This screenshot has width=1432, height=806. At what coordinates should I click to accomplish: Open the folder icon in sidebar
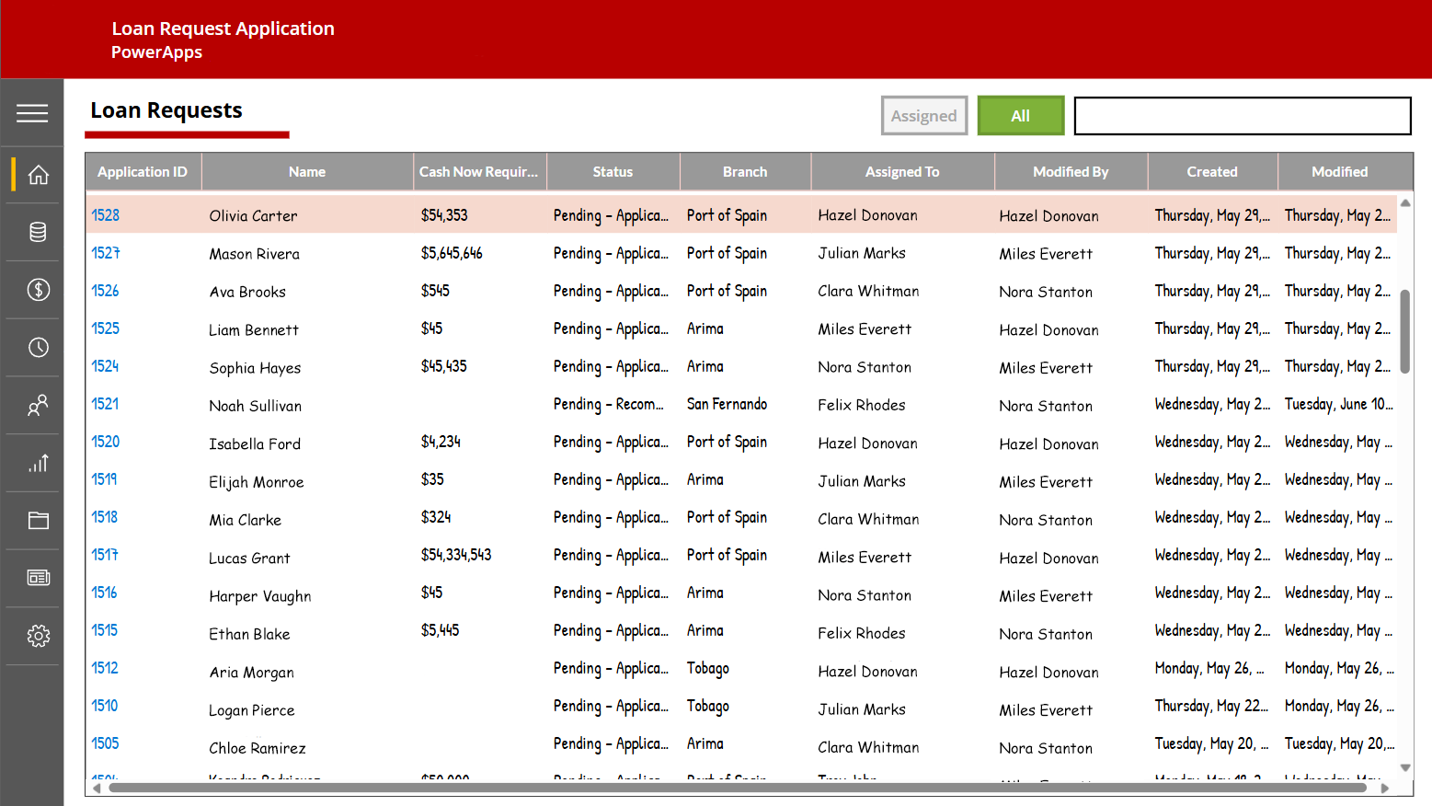[x=38, y=521]
